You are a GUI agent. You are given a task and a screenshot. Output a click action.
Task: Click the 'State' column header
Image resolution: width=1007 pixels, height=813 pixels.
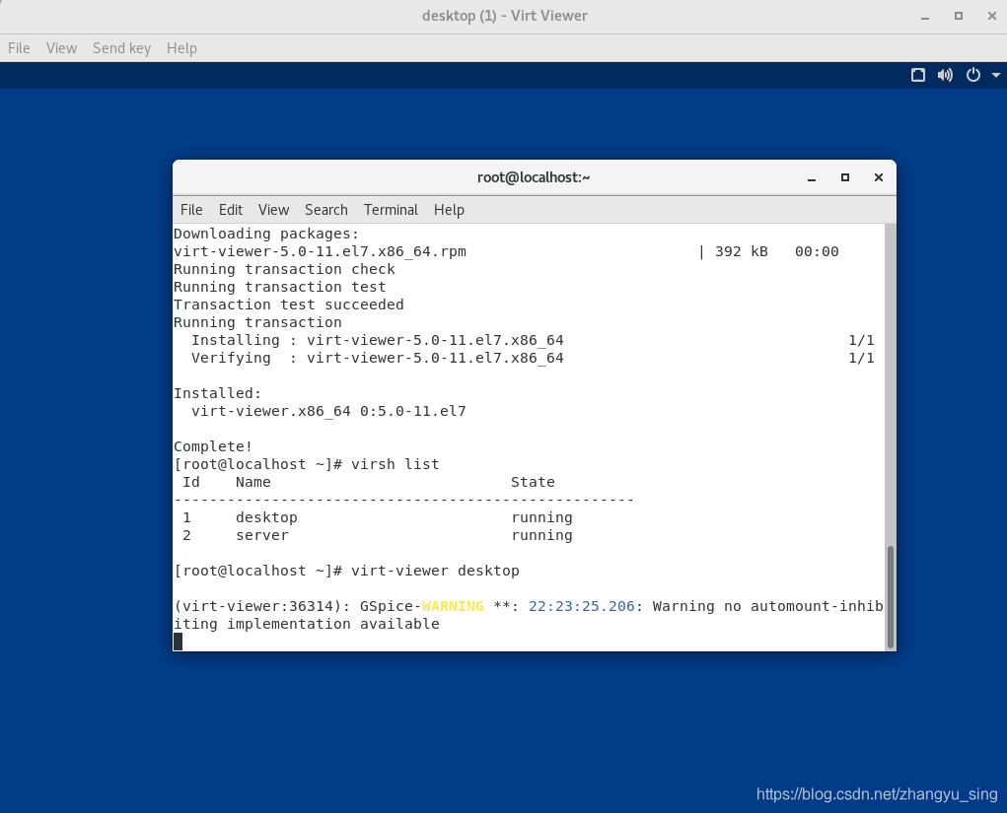tap(533, 482)
